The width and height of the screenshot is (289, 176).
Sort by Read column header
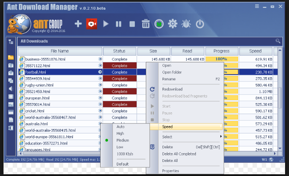[x=188, y=51]
